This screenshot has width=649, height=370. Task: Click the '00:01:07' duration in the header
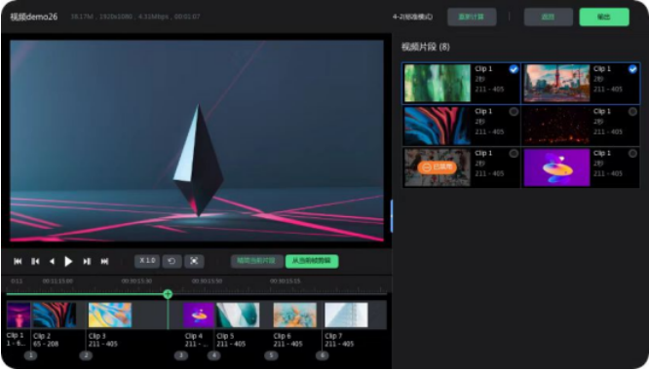(187, 17)
